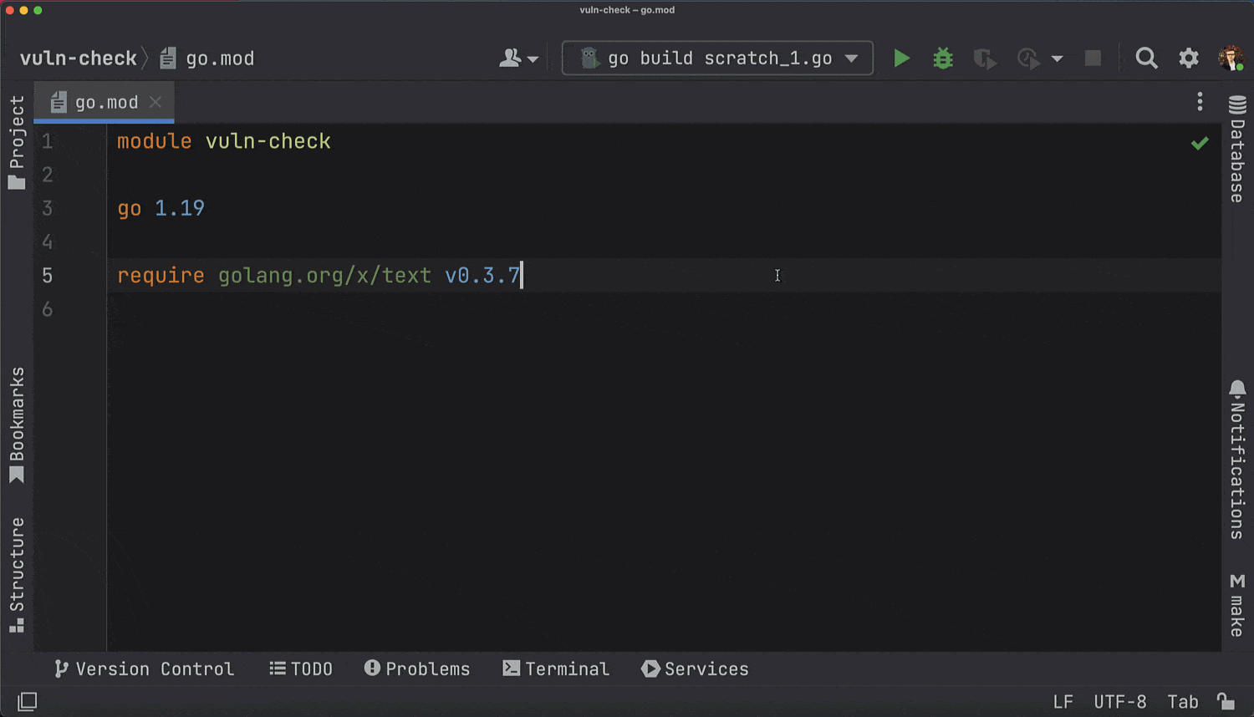This screenshot has height=717, width=1254.
Task: Click the user avatar icon
Action: (x=1230, y=58)
